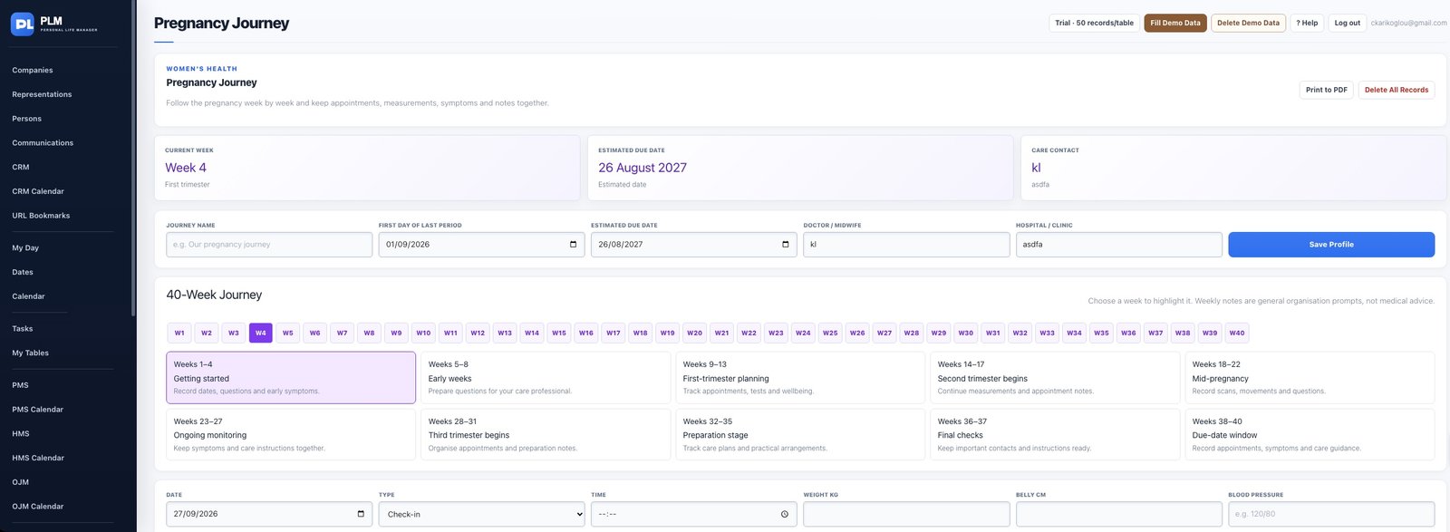The height and width of the screenshot is (532, 1450).
Task: Select Weeks 18–22 Mid-pregnancy card
Action: tap(1310, 378)
